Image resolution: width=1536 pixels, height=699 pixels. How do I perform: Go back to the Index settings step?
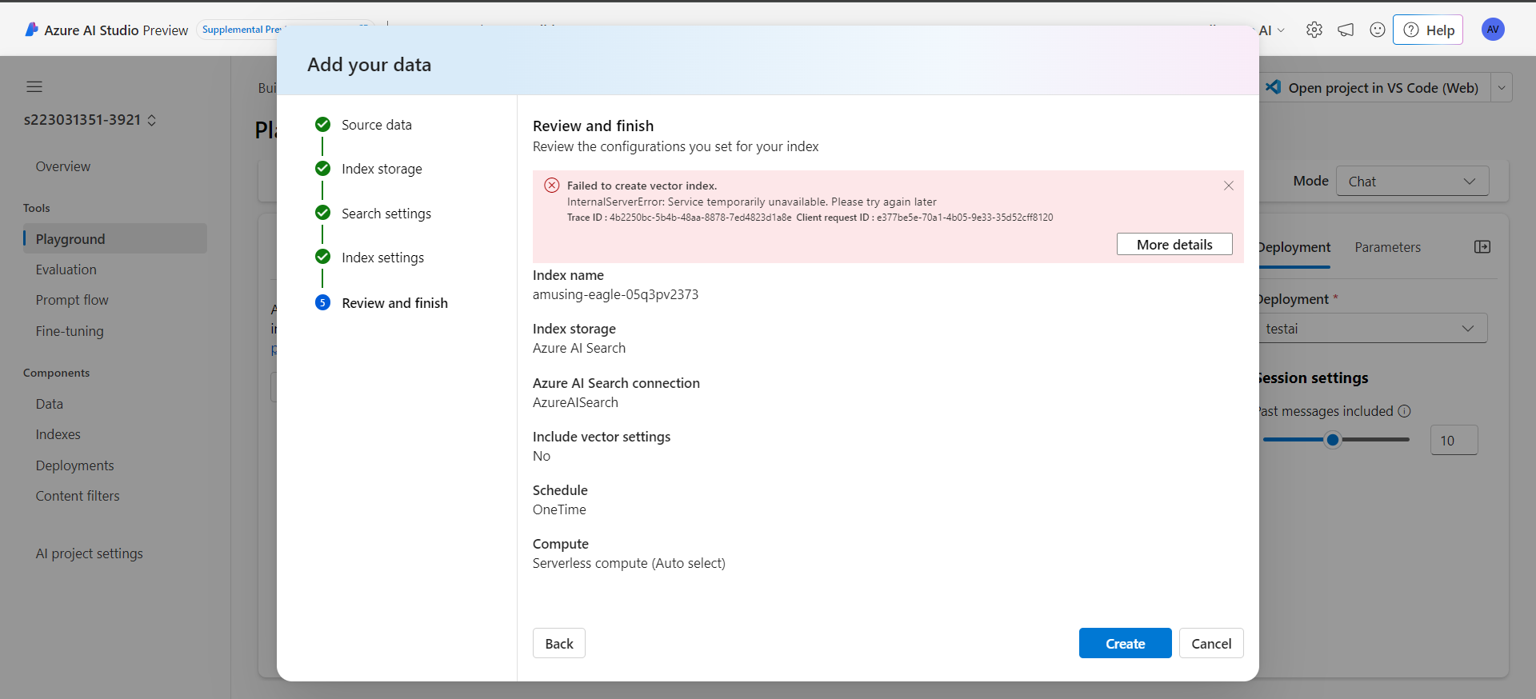(x=382, y=258)
